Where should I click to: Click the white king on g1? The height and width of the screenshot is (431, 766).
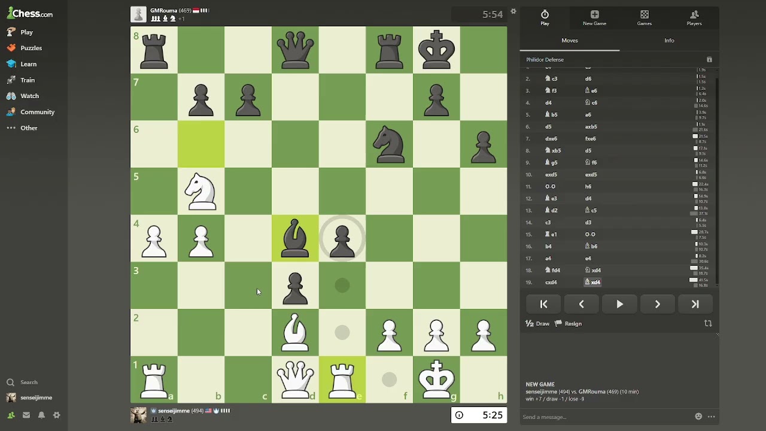point(436,380)
